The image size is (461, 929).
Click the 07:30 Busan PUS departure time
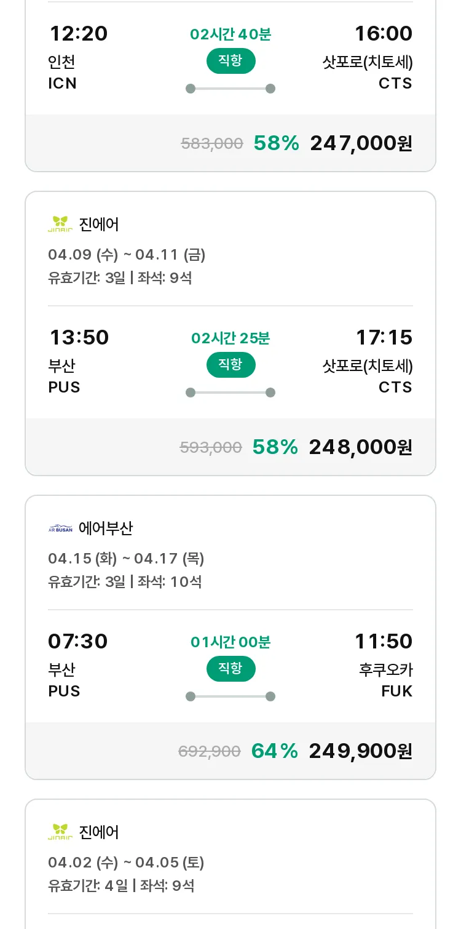[78, 642]
